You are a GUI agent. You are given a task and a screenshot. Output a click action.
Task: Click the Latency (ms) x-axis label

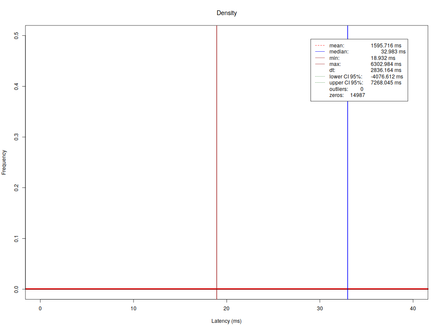tap(227, 321)
